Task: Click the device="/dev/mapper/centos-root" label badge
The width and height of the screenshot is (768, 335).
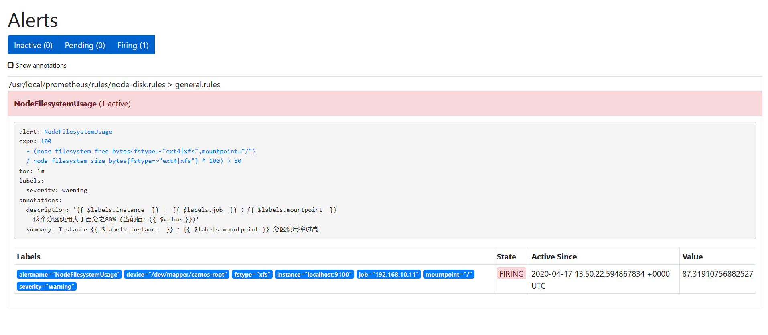Action: 176,274
